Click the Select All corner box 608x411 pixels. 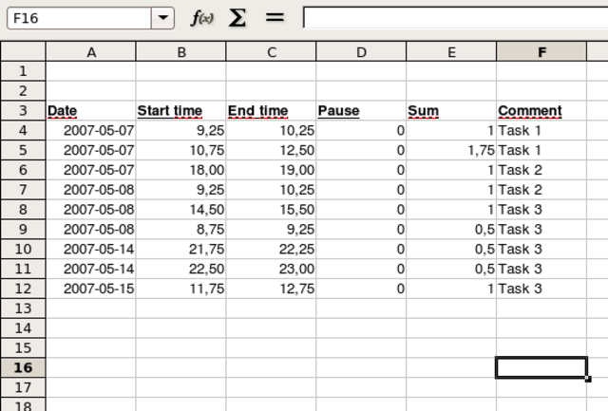(x=23, y=51)
